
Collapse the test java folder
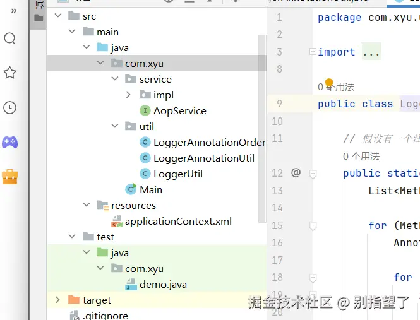[x=87, y=252]
